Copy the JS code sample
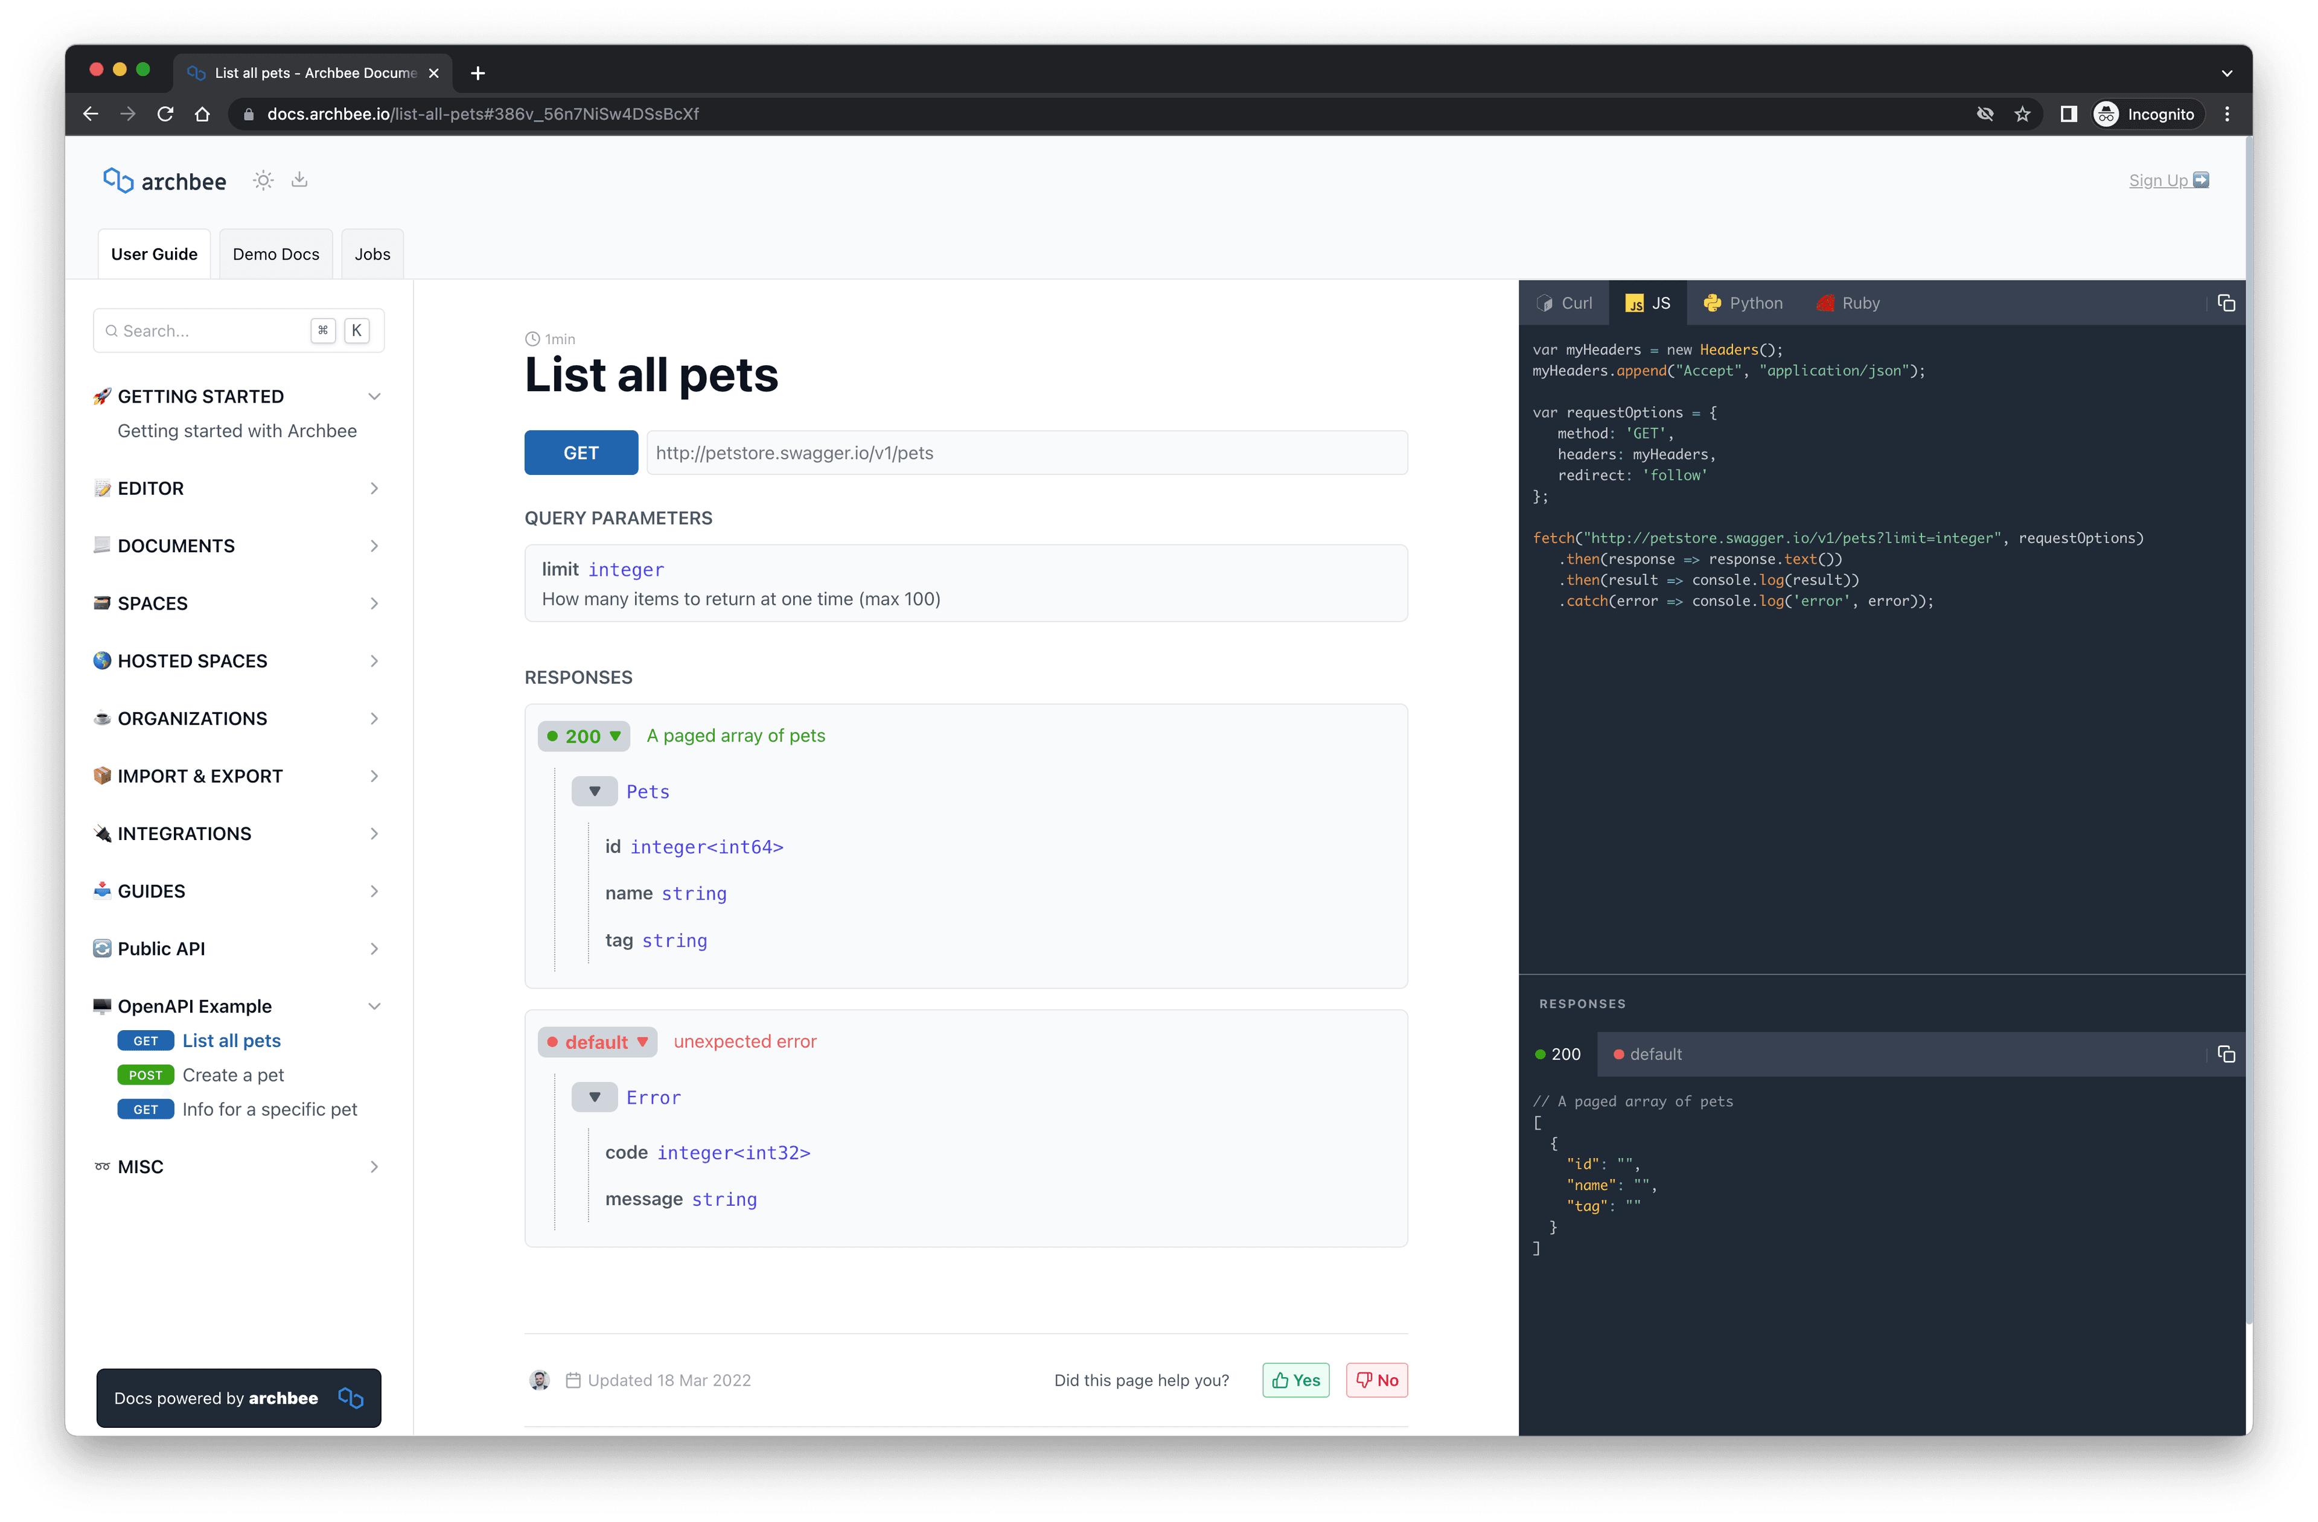This screenshot has width=2318, height=1522. pos(2226,303)
